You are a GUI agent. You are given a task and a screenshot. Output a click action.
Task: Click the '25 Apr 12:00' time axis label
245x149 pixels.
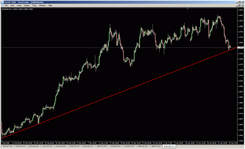233,143
